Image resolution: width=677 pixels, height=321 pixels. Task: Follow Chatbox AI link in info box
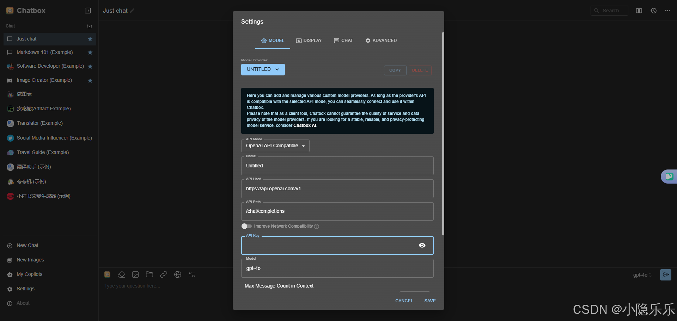point(305,125)
